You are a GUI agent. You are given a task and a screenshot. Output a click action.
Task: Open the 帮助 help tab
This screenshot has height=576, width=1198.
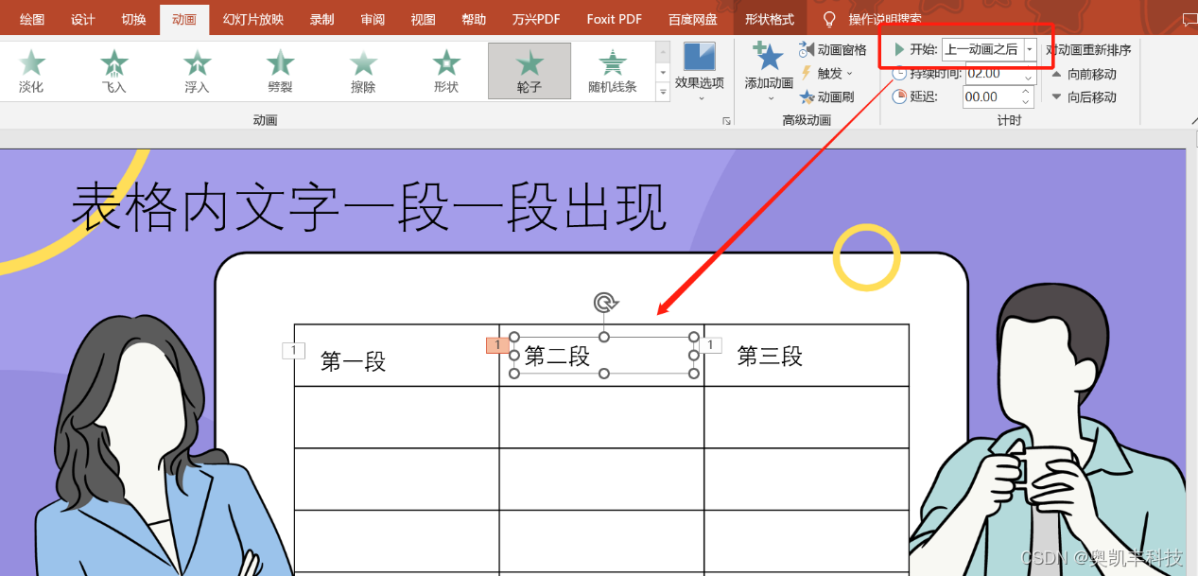tap(474, 20)
